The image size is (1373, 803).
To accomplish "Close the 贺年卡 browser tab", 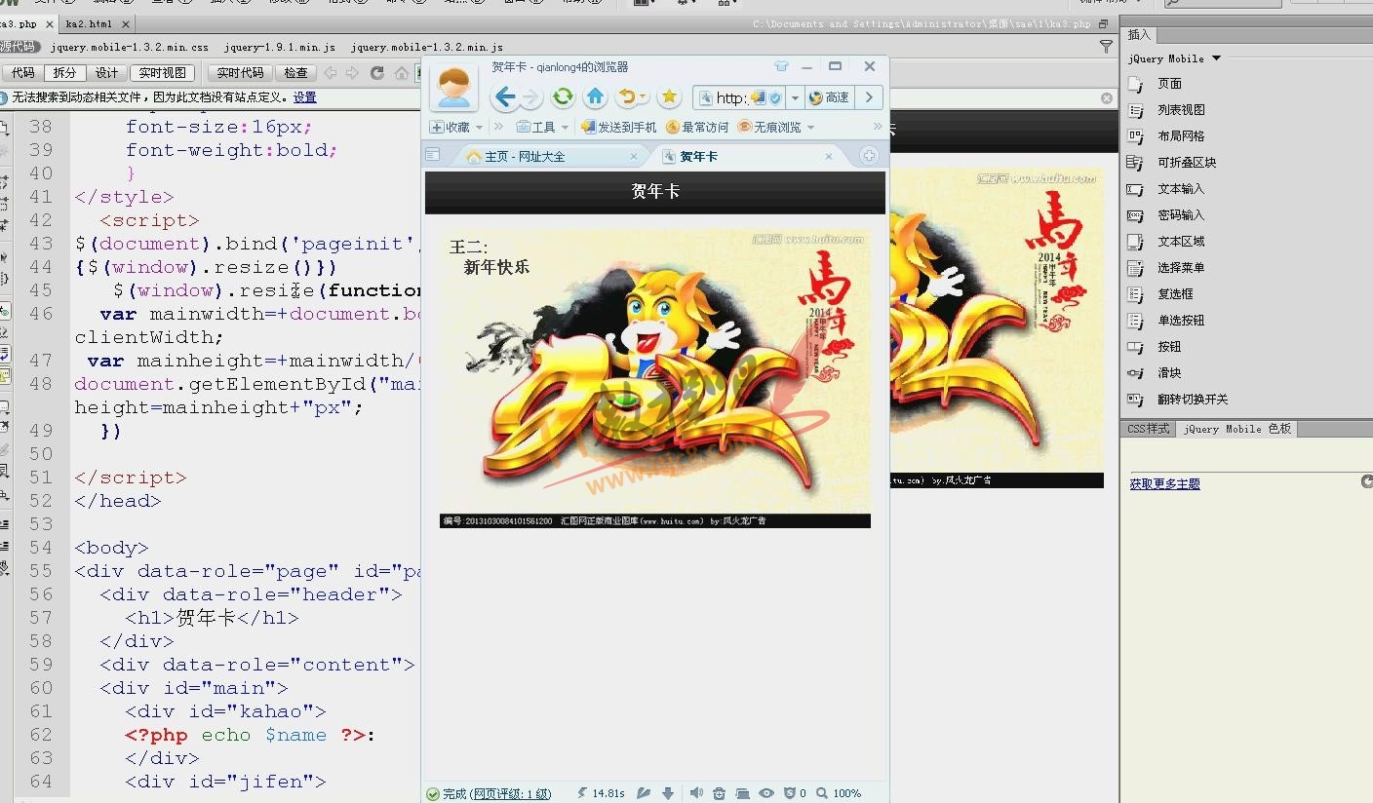I will 829,156.
